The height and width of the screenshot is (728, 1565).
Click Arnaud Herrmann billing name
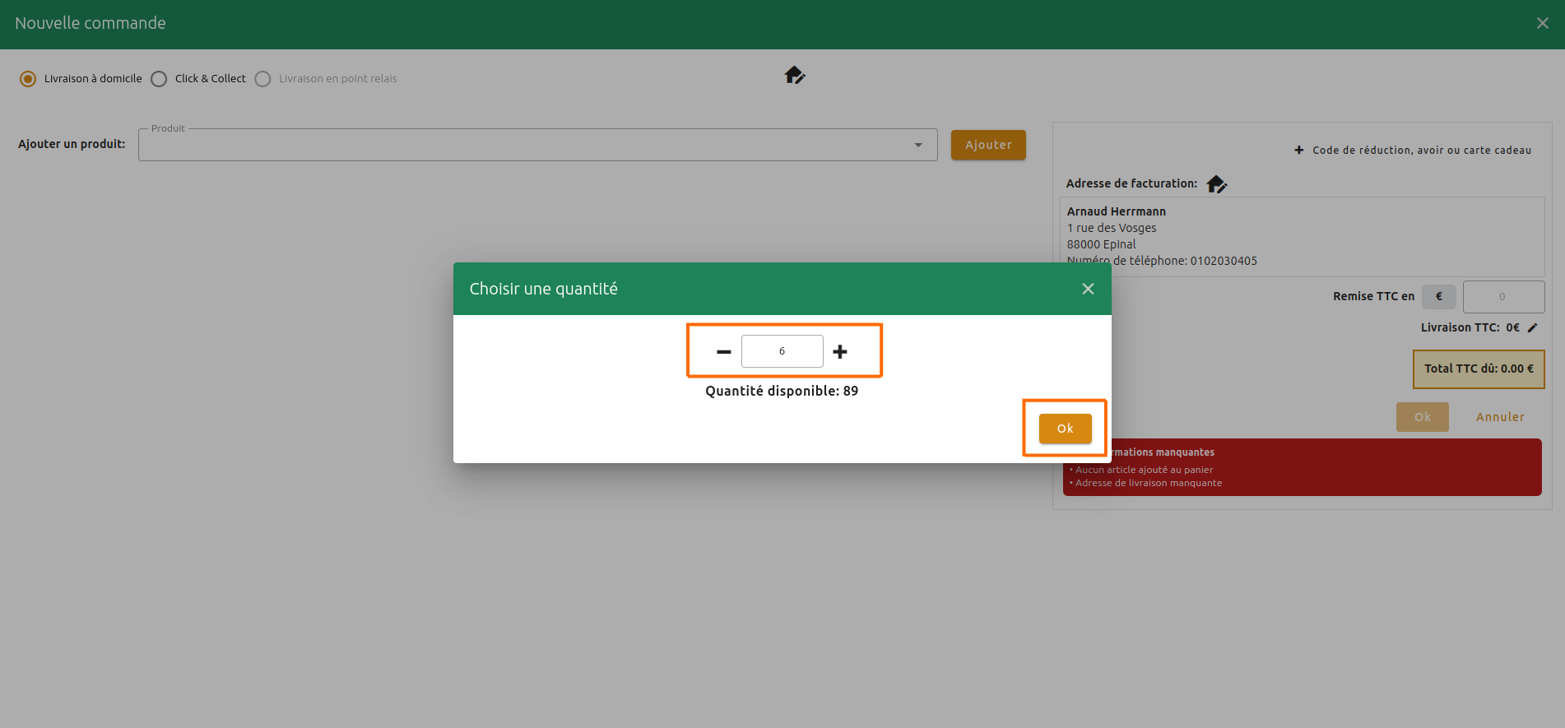(1116, 211)
